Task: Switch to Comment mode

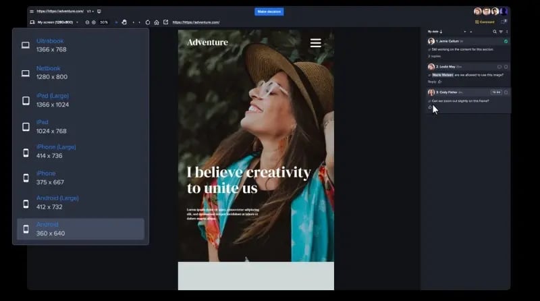Action: click(485, 22)
